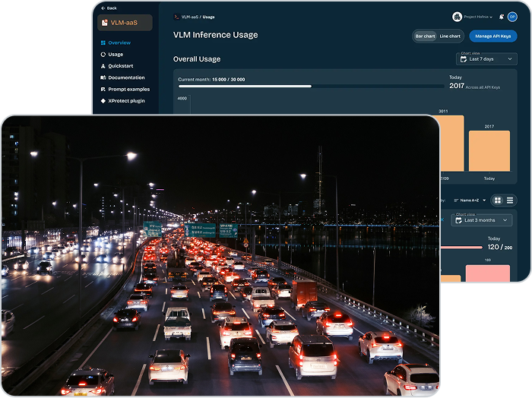Open notifications bell icon
This screenshot has width=532, height=398.
[502, 17]
